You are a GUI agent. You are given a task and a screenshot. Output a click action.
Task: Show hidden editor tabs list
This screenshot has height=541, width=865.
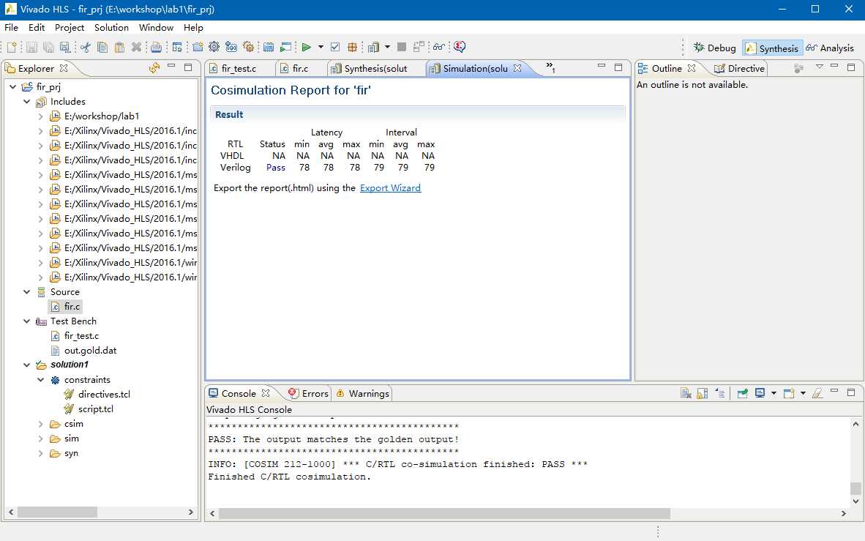pos(550,67)
